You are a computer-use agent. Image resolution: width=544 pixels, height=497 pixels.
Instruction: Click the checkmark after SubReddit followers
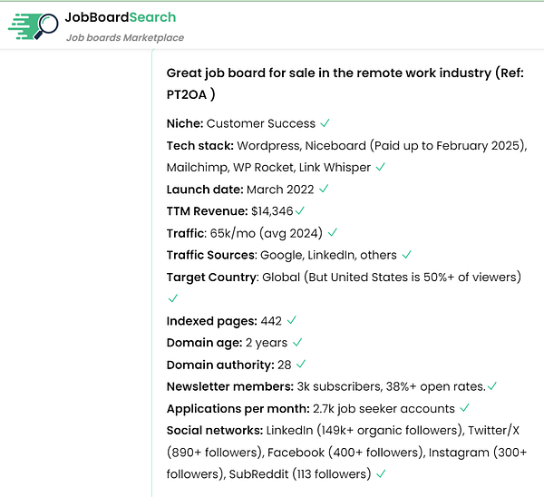[381, 473]
